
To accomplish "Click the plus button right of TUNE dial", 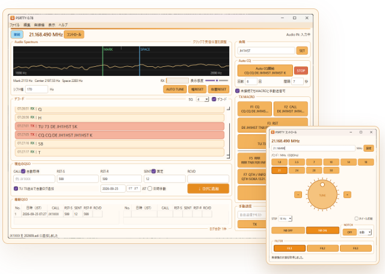I will coord(347,195).
